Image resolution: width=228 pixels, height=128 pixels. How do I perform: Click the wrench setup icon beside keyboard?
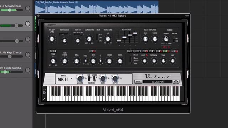(x=44, y=99)
